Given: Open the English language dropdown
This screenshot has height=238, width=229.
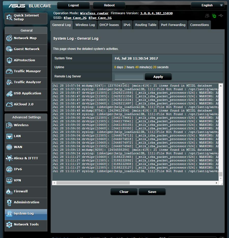Looking at the screenshot, I should [x=207, y=5].
